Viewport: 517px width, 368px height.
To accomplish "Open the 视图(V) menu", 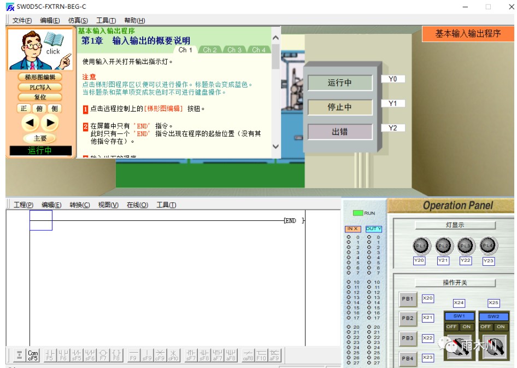I will (108, 205).
